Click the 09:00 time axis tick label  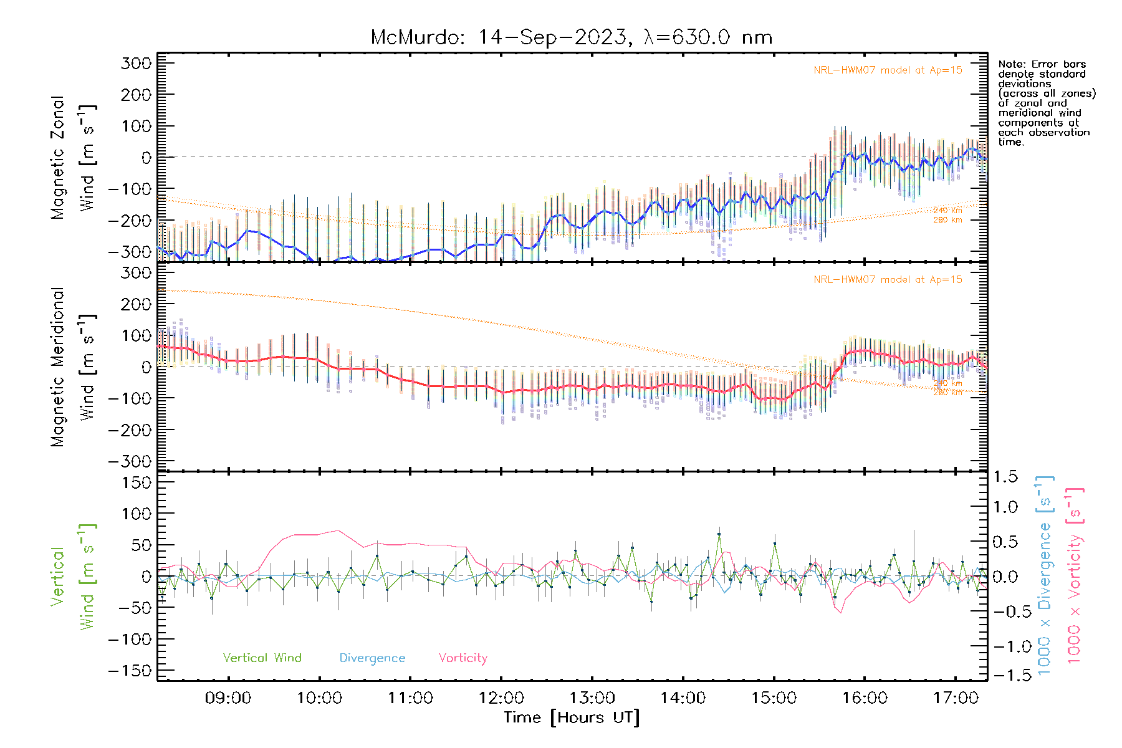[x=228, y=698]
